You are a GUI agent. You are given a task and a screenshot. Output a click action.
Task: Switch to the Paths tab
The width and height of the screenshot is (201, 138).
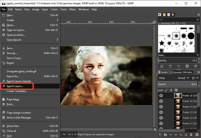coord(188,72)
